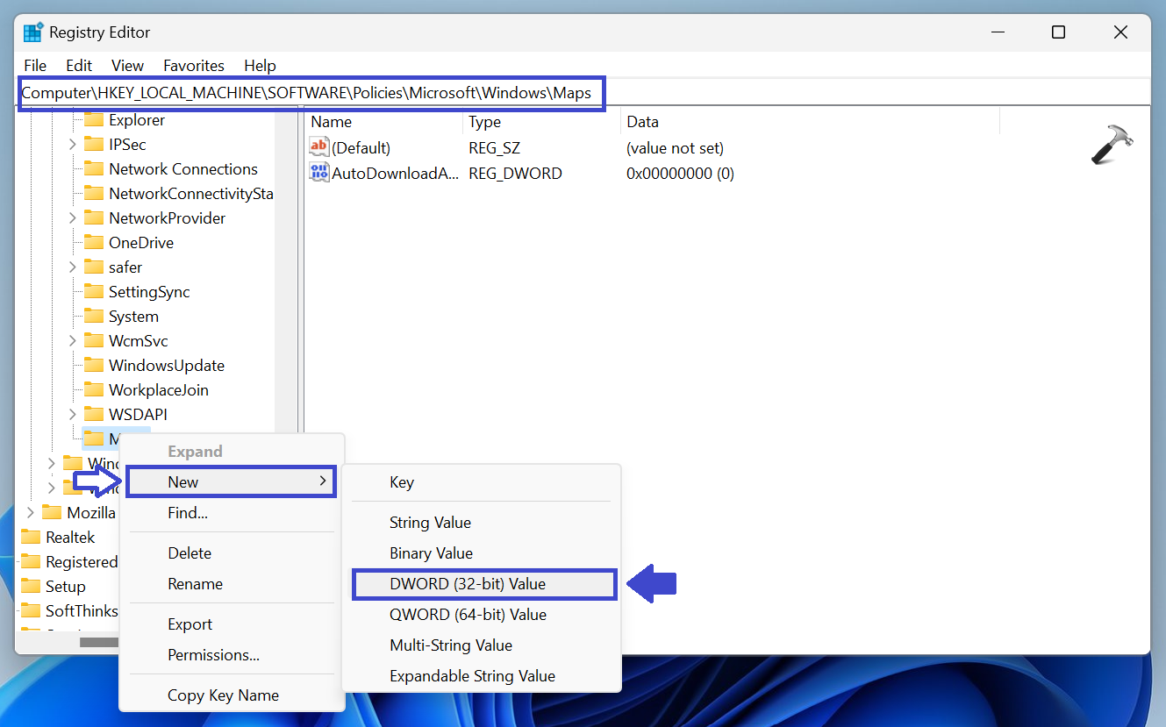Screen dimensions: 1166x727
Task: Click the Realtek folder icon
Action: coord(31,538)
